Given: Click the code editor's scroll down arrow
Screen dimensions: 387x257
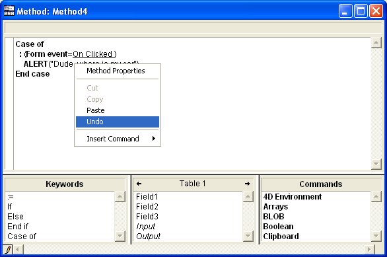Looking at the screenshot, I should click(x=376, y=164).
